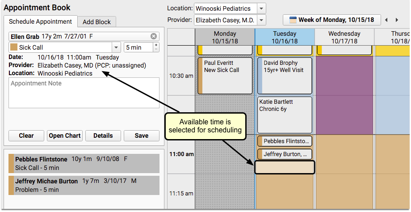411x212 pixels.
Task: Expand the Provider dropdown arrow
Action: [x=261, y=20]
